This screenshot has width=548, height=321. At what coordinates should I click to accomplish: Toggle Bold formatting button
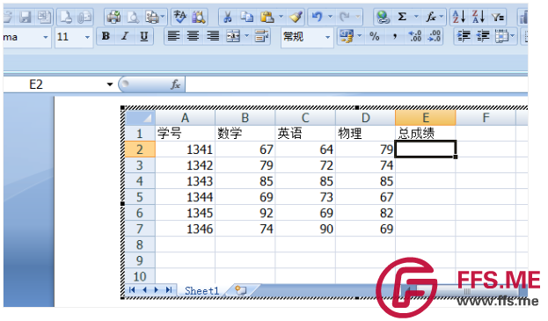[x=106, y=36]
